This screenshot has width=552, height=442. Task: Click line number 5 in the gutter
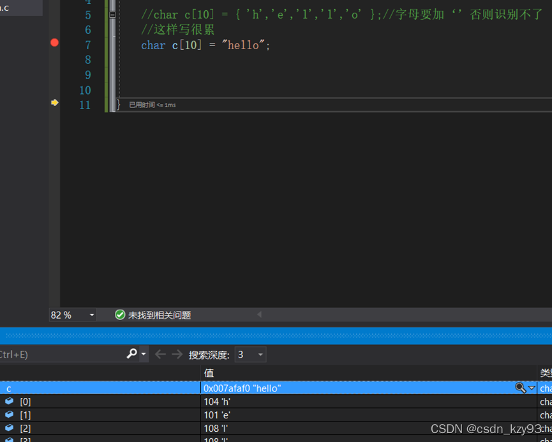click(x=88, y=15)
